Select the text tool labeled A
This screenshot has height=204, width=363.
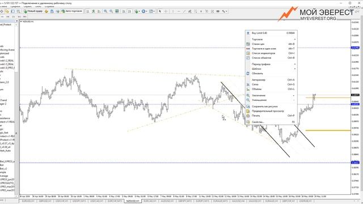click(201, 11)
